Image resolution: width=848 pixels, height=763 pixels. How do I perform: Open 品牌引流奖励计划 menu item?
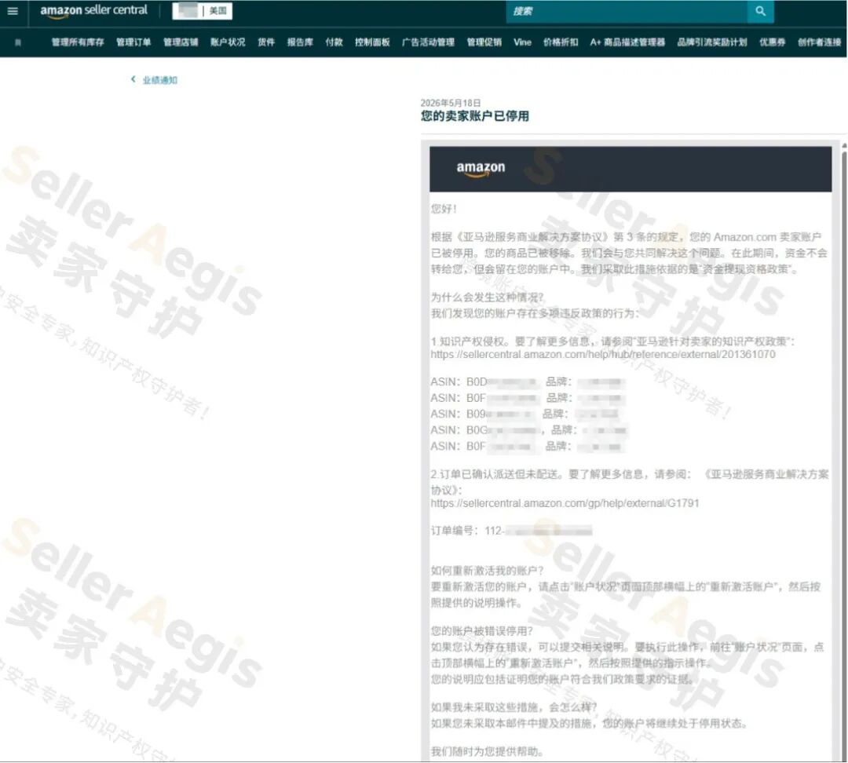(x=711, y=42)
